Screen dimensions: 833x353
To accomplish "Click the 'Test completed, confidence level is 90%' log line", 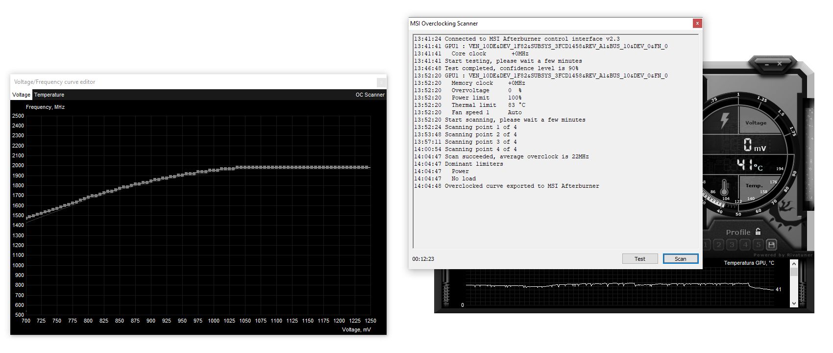I will coord(496,68).
